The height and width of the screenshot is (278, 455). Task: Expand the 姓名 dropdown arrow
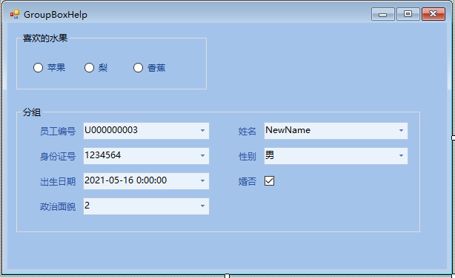(x=401, y=131)
